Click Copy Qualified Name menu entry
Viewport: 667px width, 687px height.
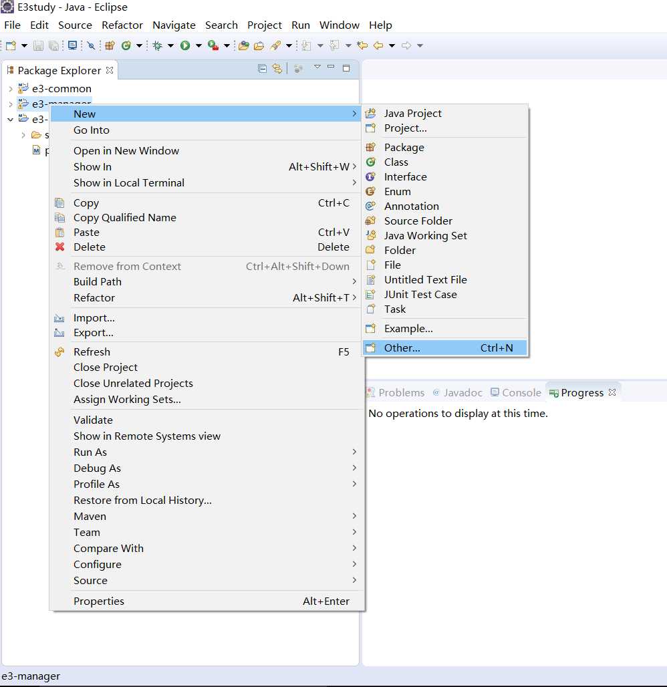207,218
